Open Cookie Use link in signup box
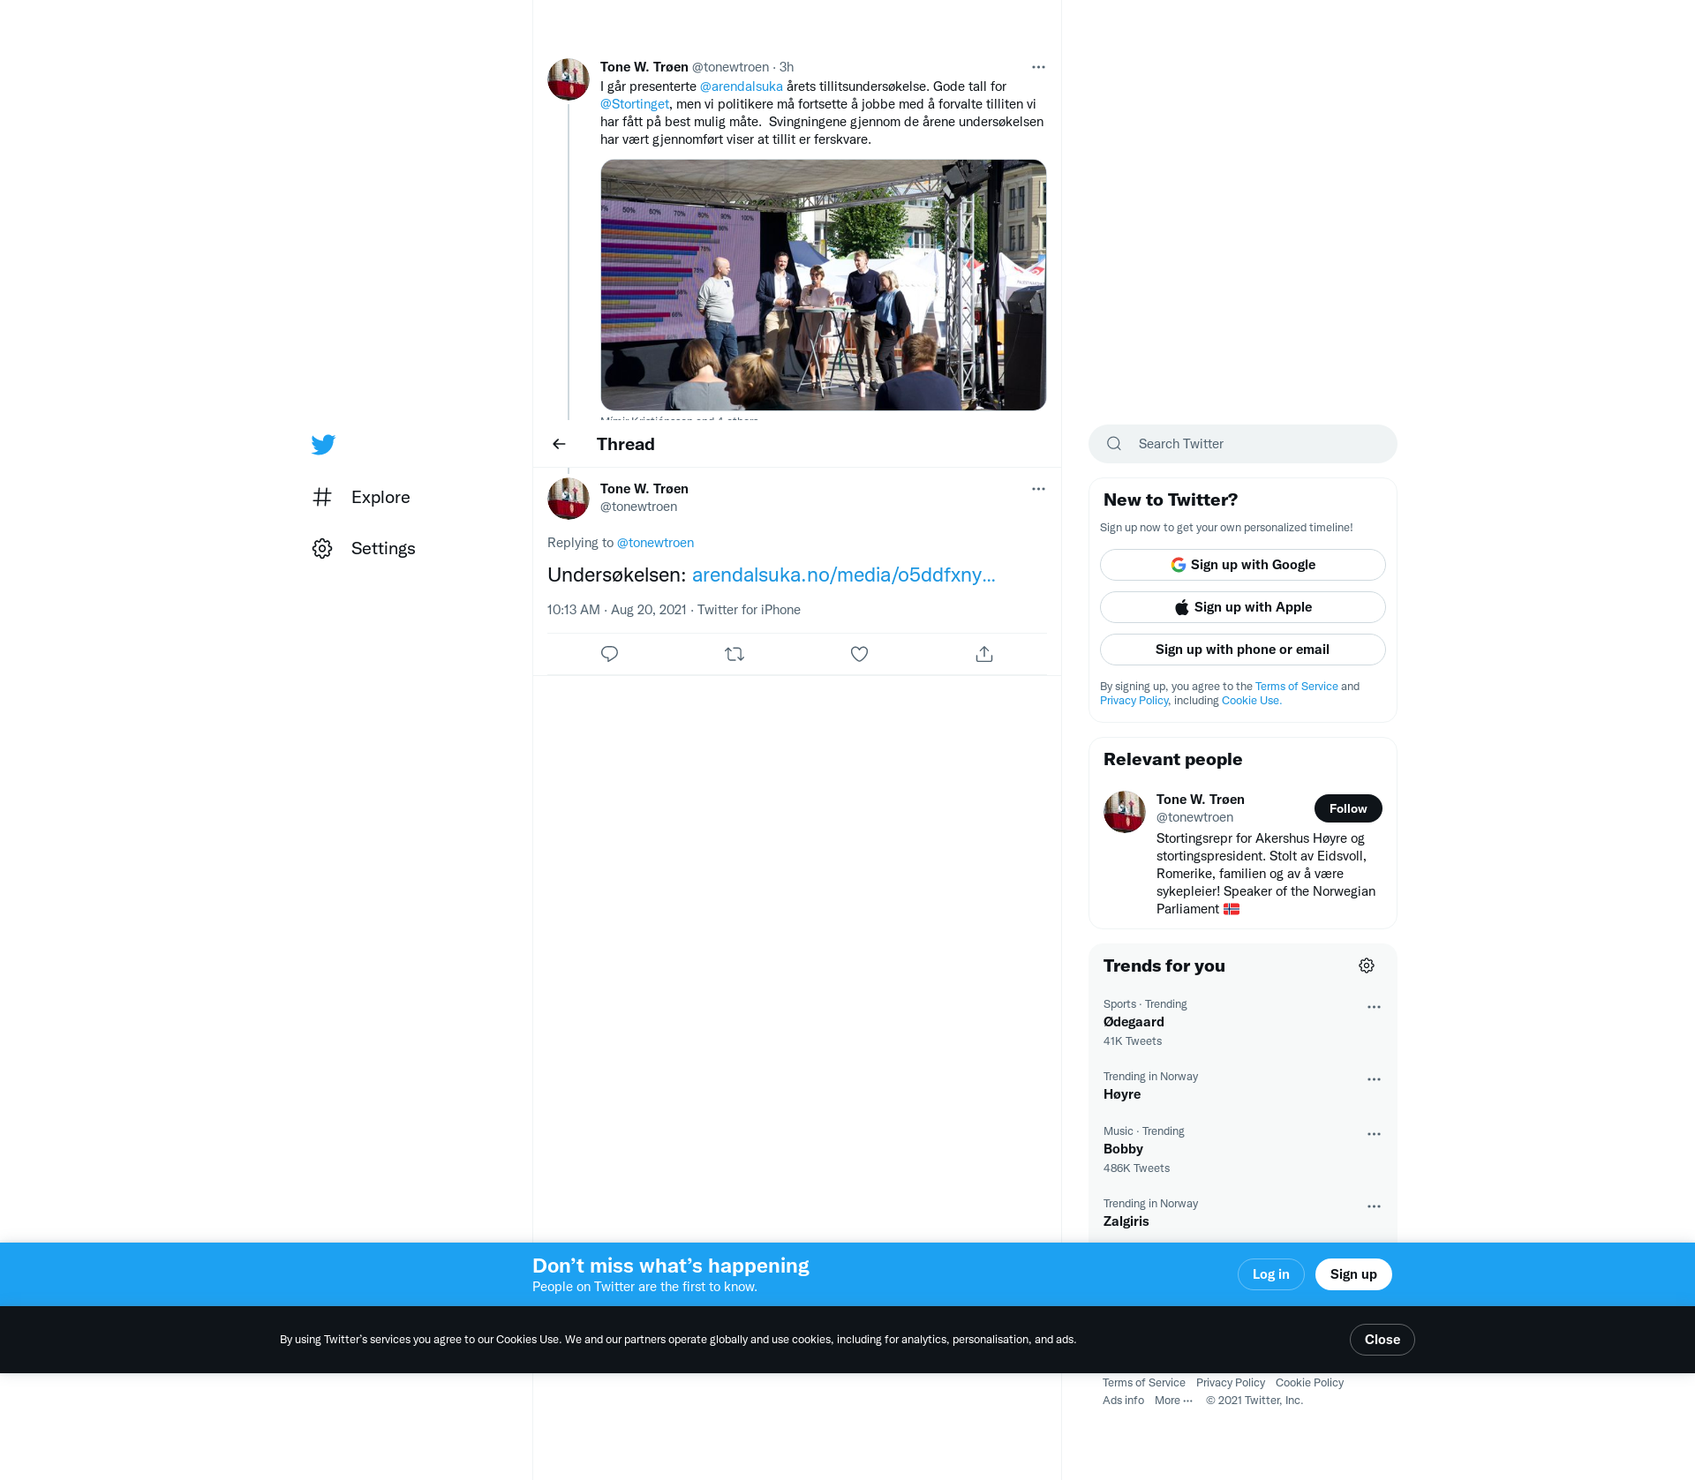The image size is (1695, 1480). [1251, 701]
